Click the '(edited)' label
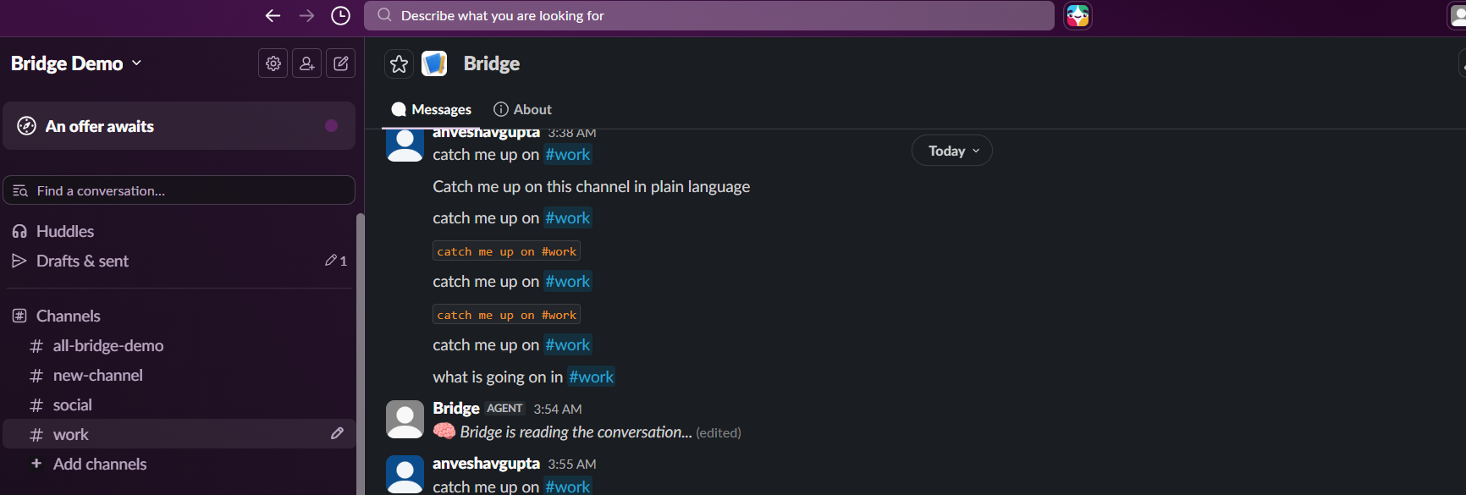Image resolution: width=1466 pixels, height=495 pixels. pyautogui.click(x=719, y=432)
